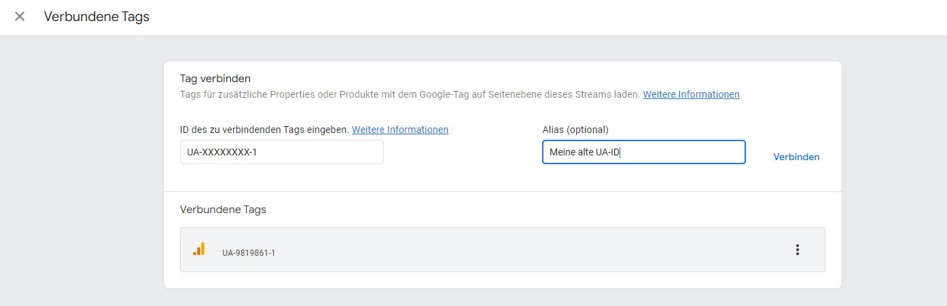This screenshot has width=947, height=306.
Task: Click the description text about zusätzliche Properties
Action: pyautogui.click(x=410, y=94)
